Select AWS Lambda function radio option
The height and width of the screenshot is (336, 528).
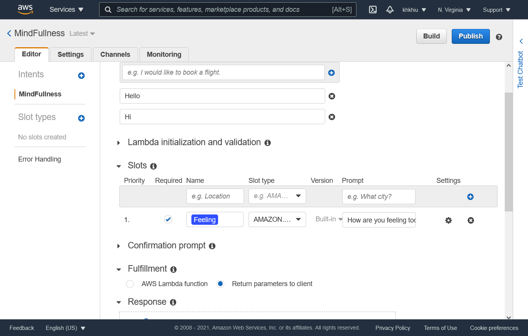coord(130,284)
